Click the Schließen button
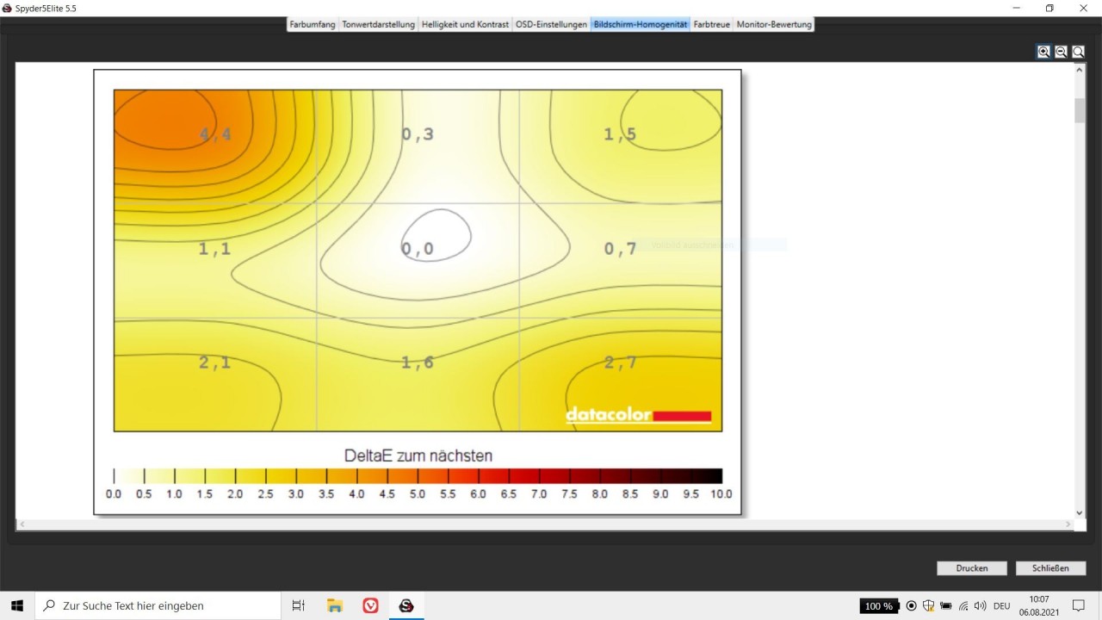The width and height of the screenshot is (1102, 620). [1050, 568]
